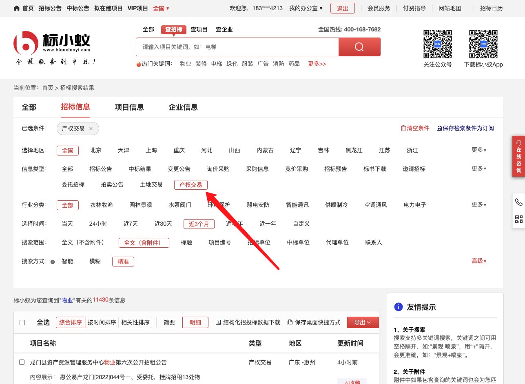This screenshot has height=384, width=525.
Task: Switch to the 项目信息 tab
Action: tap(129, 107)
